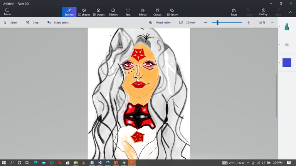Screen dimensions: 296x166
Task: Collapse the ribbon with the chevron
Action: (291, 12)
